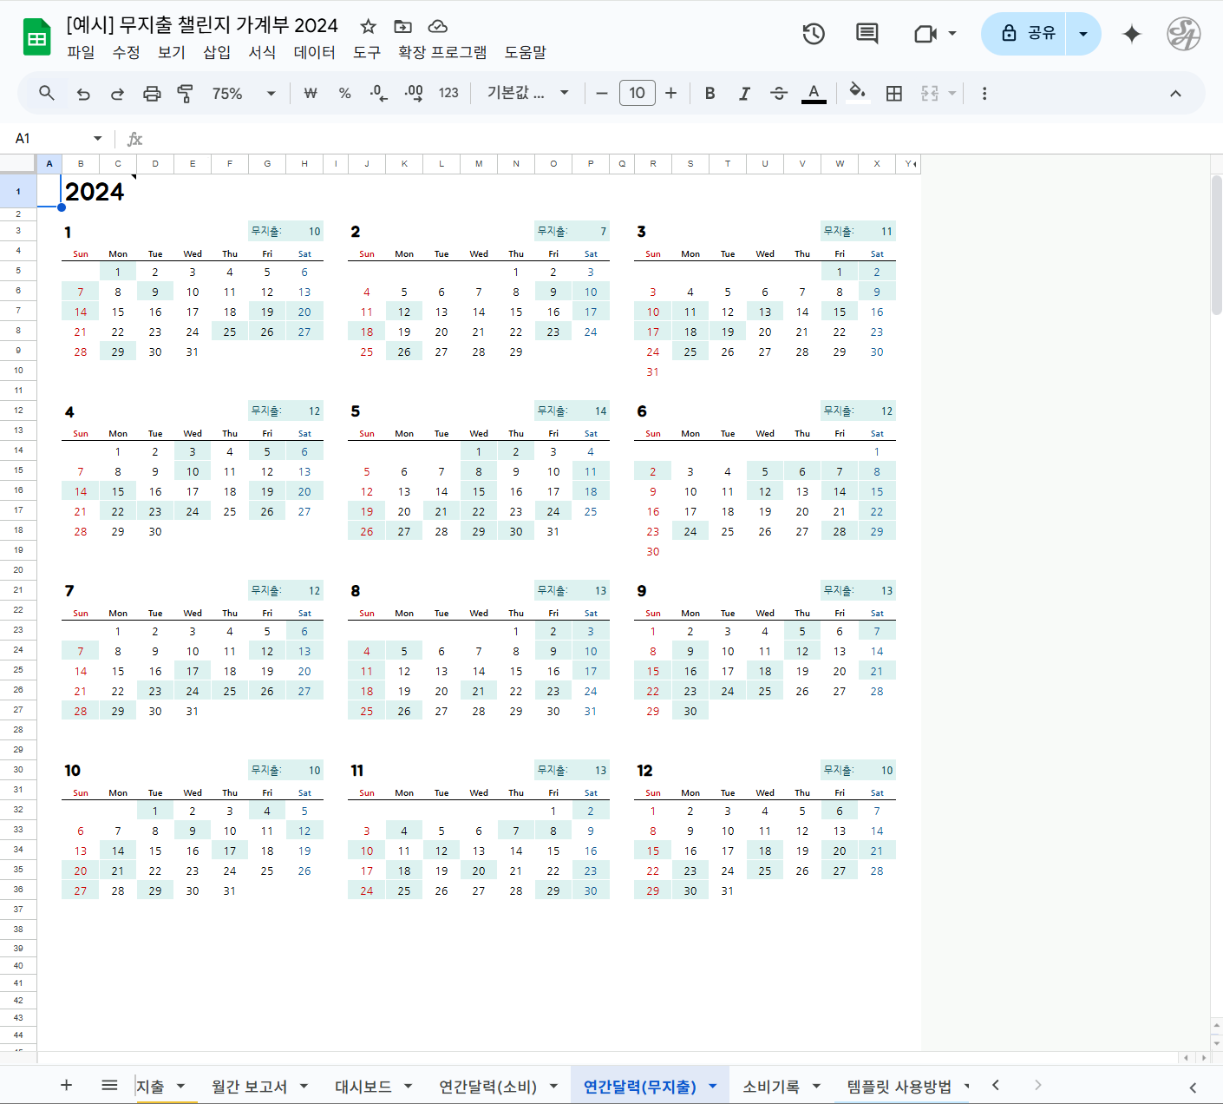Open version history clock icon
Screen dimensions: 1223x1104
click(x=813, y=34)
